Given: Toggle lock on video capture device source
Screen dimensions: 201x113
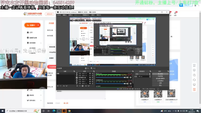Looking at the screenshot, I should click(92, 77).
